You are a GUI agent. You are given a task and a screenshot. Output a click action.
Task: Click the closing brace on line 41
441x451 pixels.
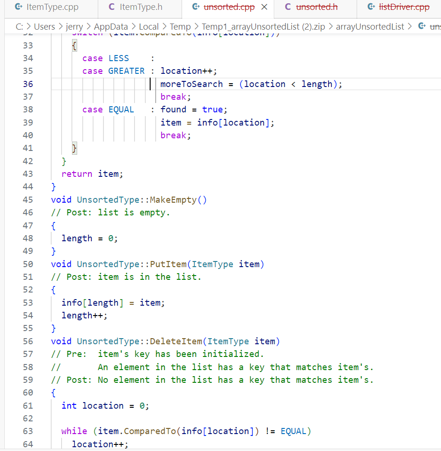click(x=74, y=149)
